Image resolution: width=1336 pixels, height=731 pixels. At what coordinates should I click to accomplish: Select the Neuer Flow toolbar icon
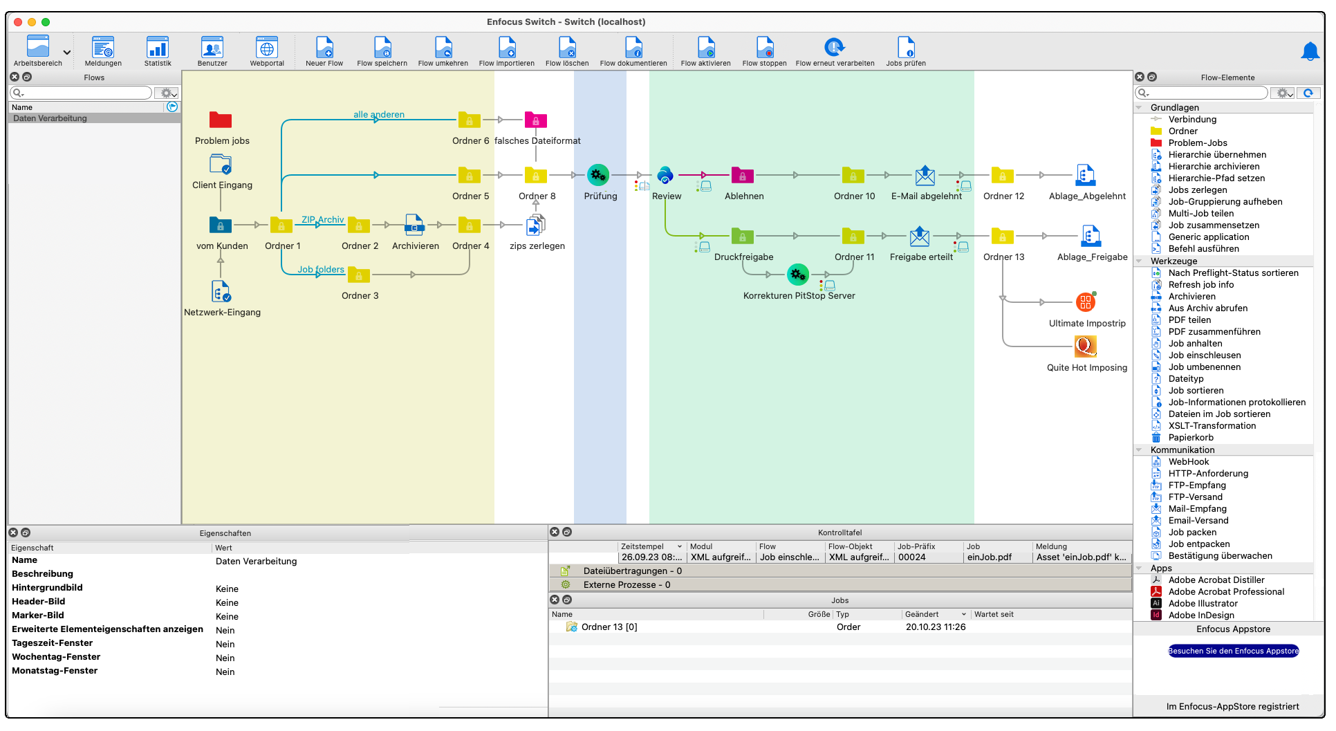pos(324,48)
